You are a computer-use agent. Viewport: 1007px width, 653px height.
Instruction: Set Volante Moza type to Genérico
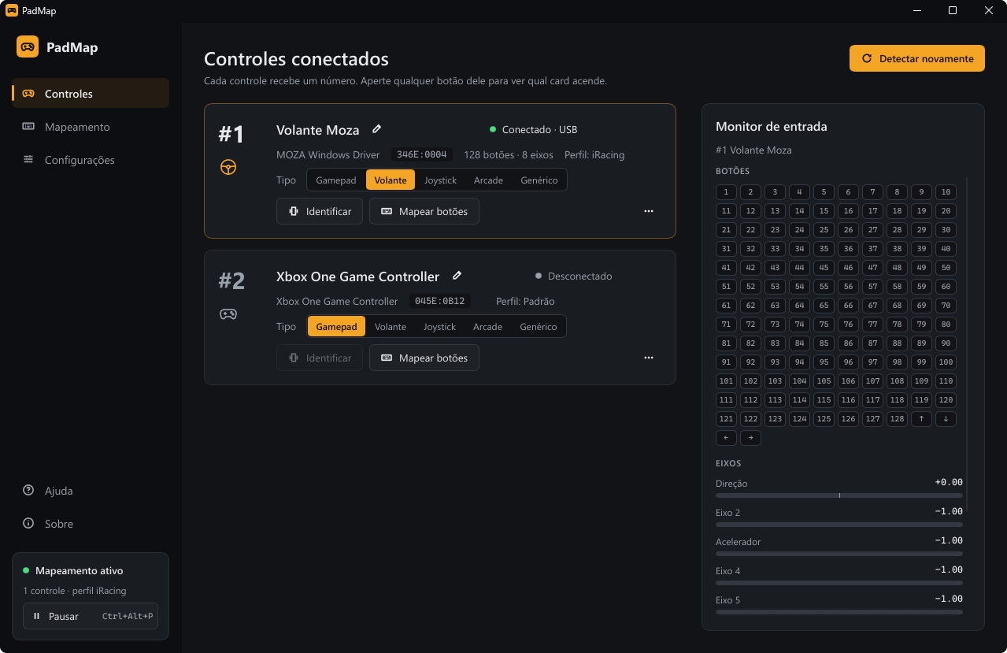(x=539, y=180)
